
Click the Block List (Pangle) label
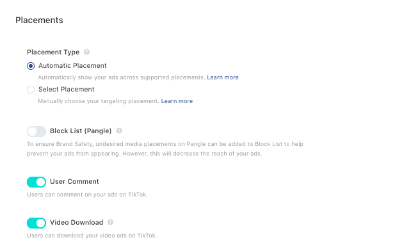81,131
